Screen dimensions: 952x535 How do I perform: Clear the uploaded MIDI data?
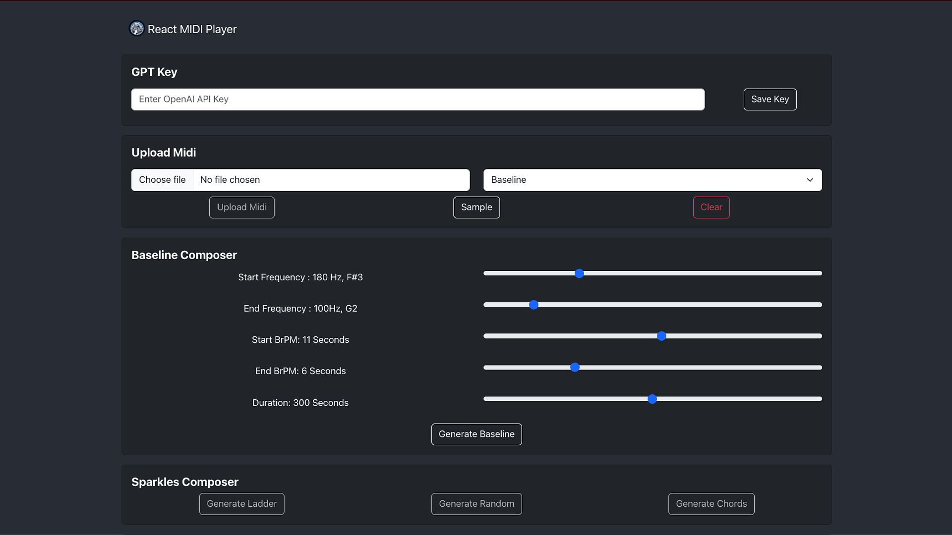[x=711, y=207]
